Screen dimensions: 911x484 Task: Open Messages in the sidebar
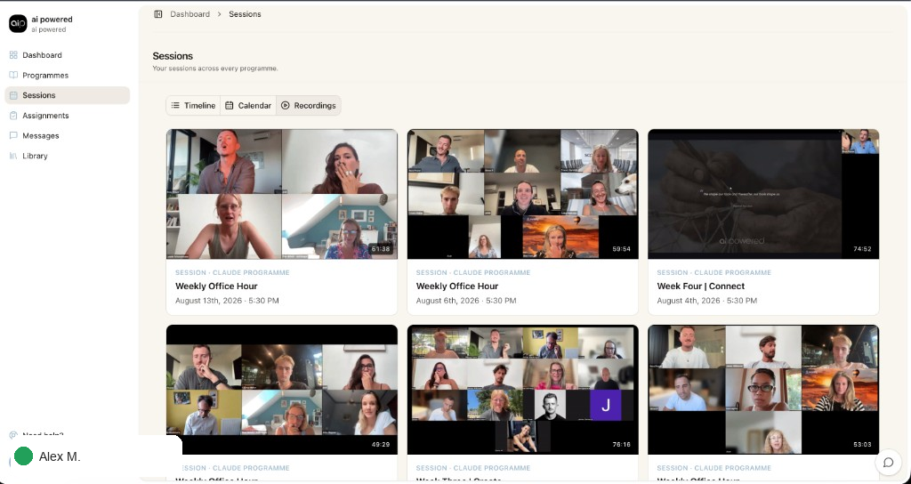[x=67, y=135]
